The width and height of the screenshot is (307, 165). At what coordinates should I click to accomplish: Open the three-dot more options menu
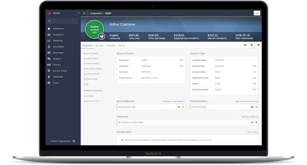[x=257, y=13]
